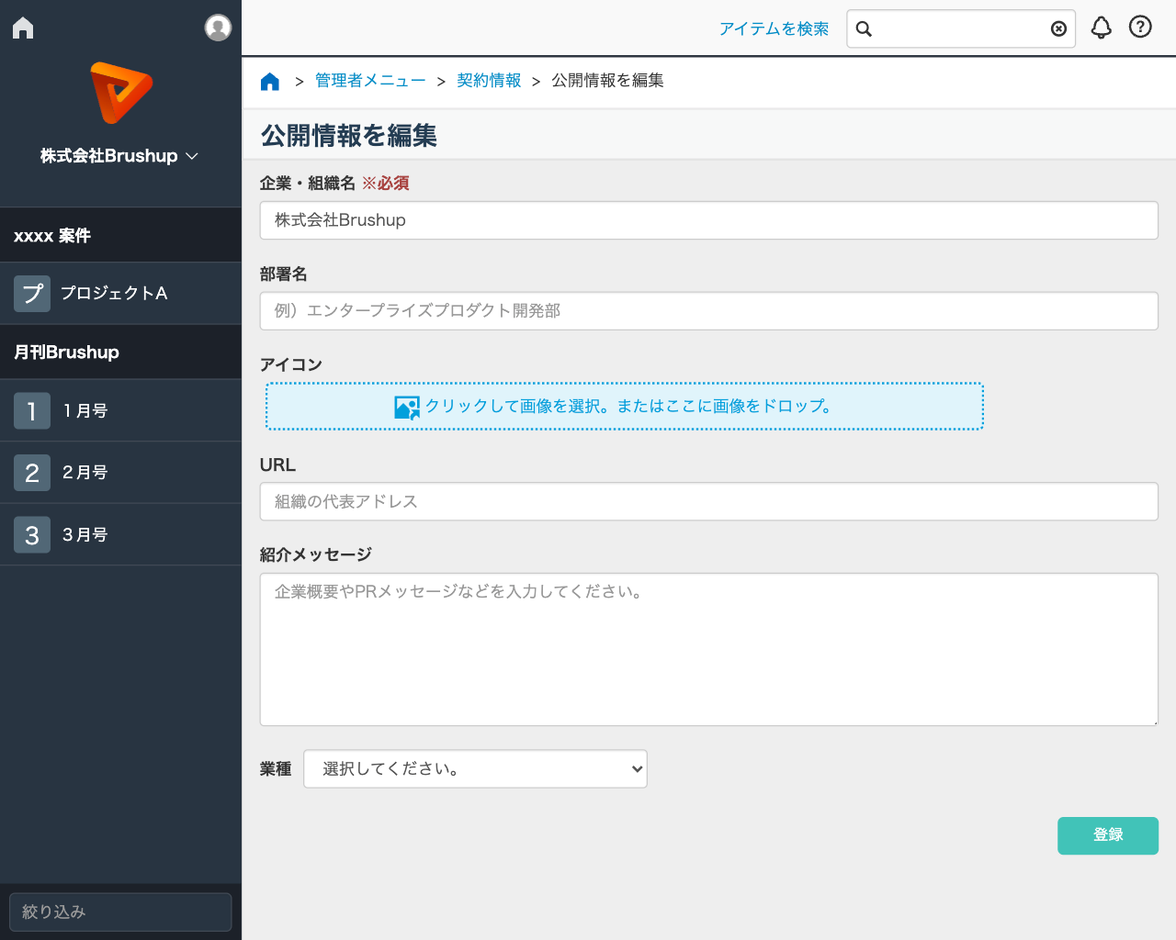Click the breadcrumb home icon
This screenshot has height=940, width=1176.
(269, 81)
